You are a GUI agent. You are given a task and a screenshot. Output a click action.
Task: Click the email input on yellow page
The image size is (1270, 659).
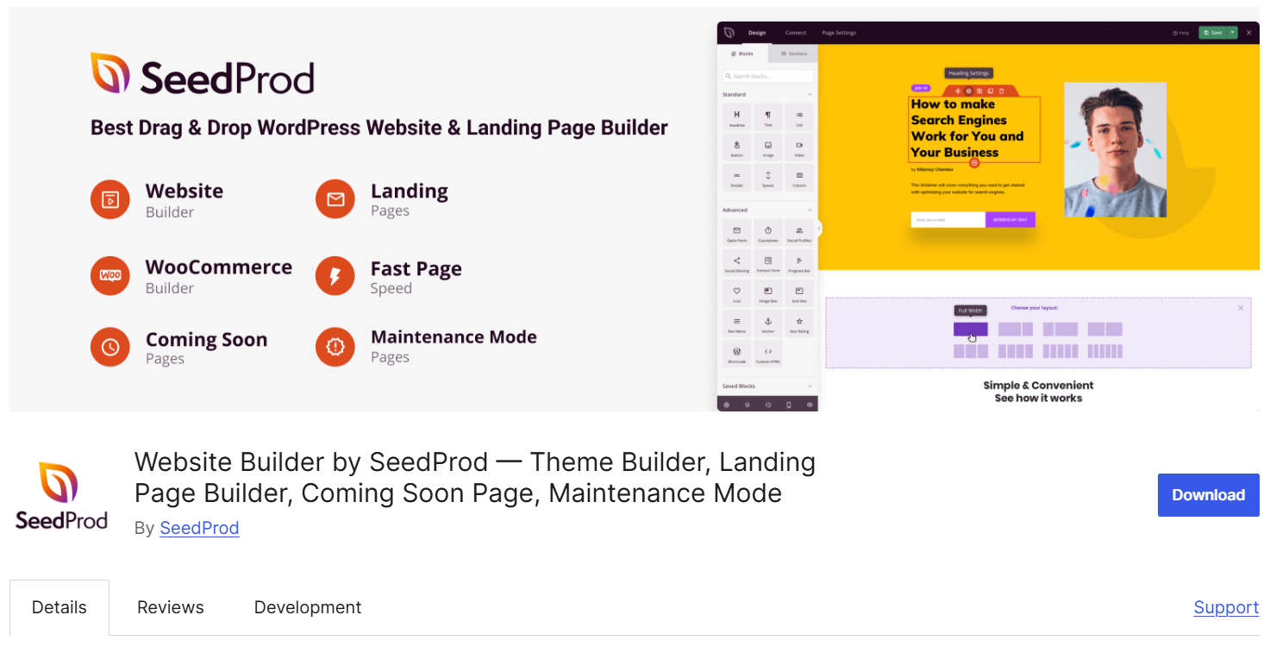pyautogui.click(x=948, y=219)
